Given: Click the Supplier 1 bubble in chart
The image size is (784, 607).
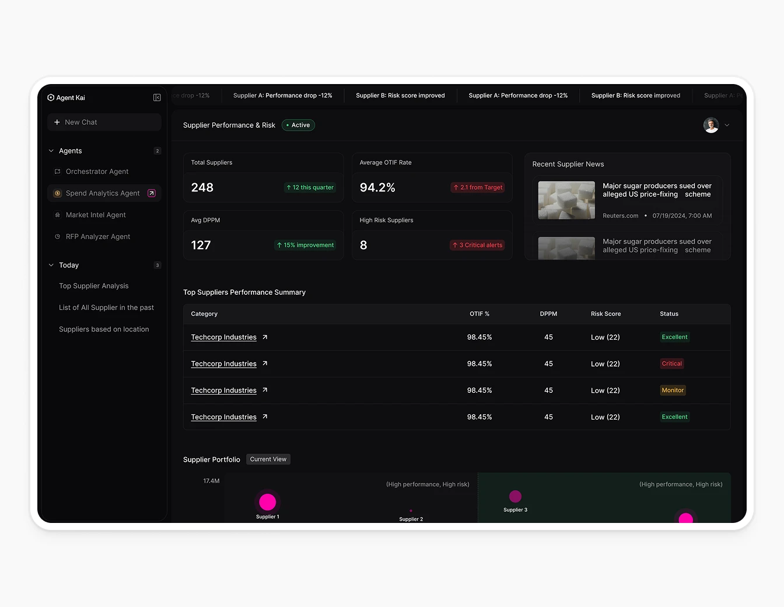Looking at the screenshot, I should pos(267,502).
